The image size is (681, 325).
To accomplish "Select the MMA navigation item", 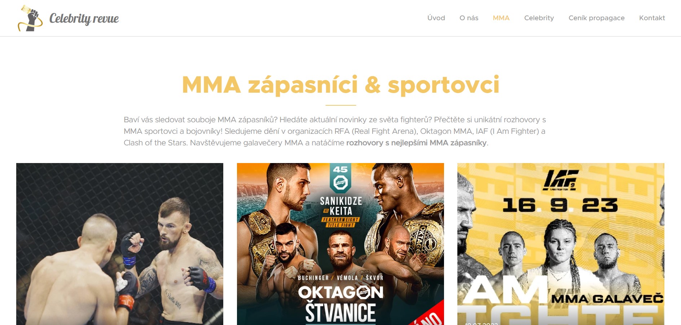I will coord(501,18).
